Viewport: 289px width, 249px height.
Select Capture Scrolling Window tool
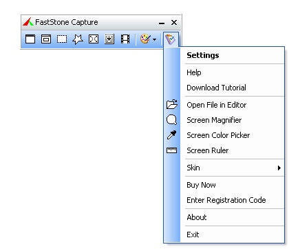coord(109,39)
